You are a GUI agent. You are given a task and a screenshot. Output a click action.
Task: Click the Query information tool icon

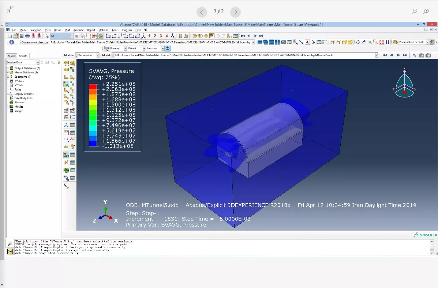coord(11,42)
